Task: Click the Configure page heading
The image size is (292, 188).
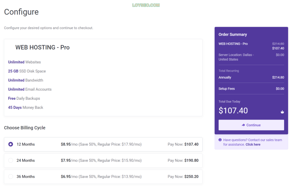Action: point(21,12)
